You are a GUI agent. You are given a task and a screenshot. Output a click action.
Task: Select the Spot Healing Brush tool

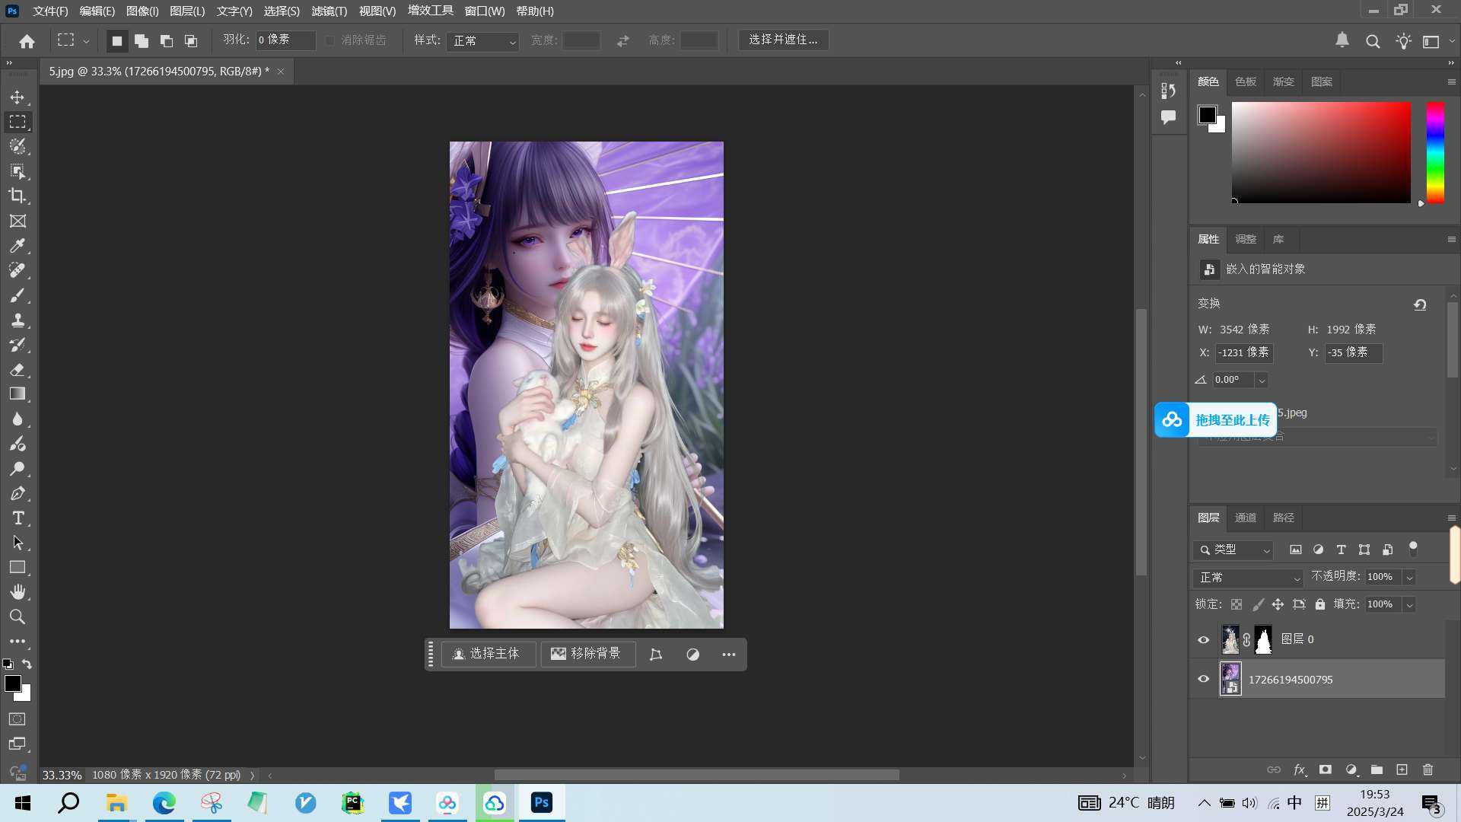18,270
